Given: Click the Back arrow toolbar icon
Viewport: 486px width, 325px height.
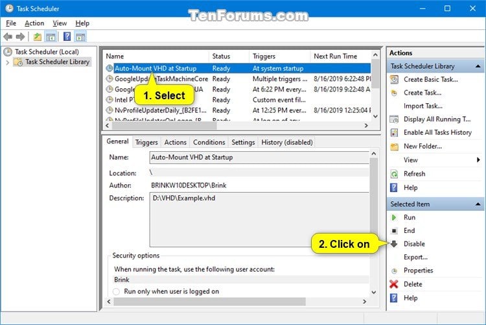Looking at the screenshot, I should (8, 37).
